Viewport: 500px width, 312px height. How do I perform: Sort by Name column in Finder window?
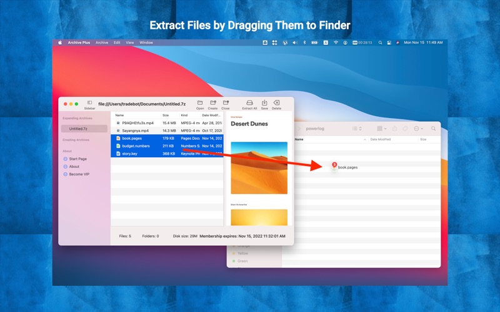point(299,139)
